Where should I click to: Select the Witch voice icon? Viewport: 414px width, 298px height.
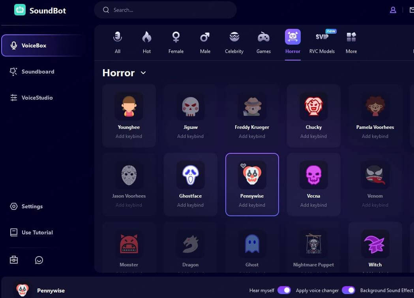(x=375, y=244)
